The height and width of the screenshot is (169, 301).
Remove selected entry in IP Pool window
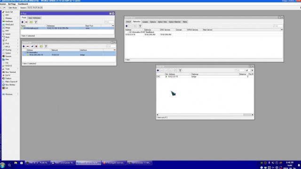[26, 22]
